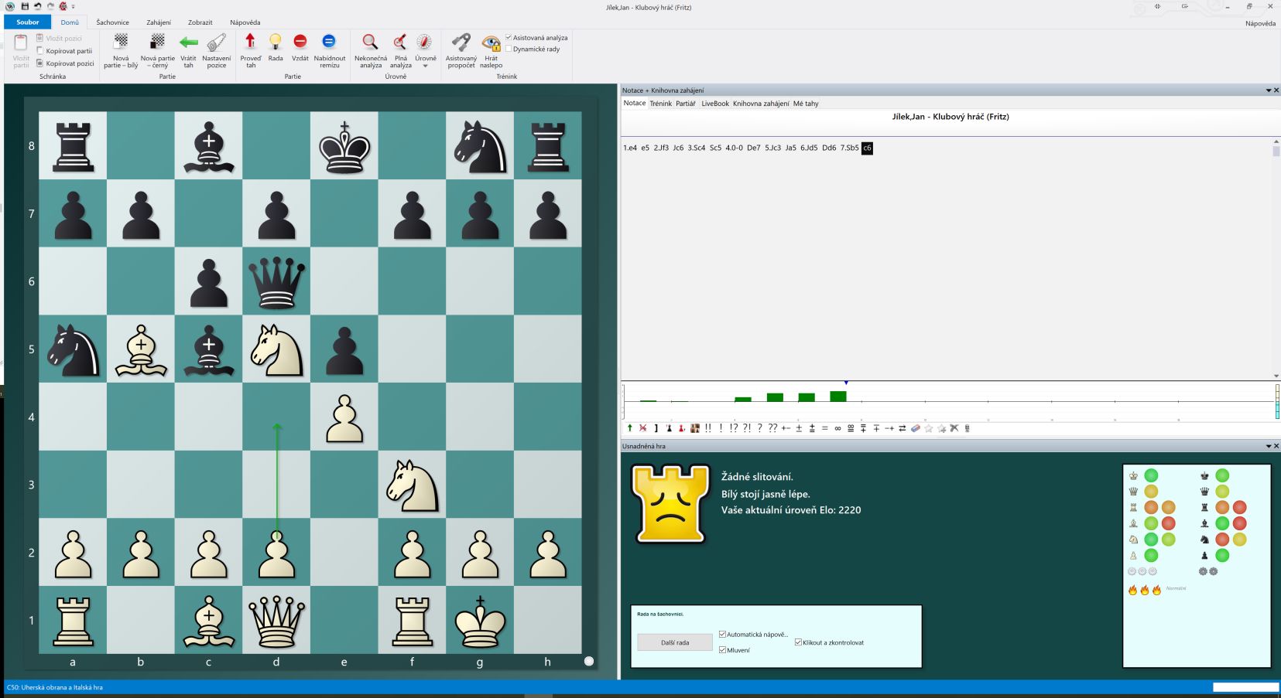
Task: Enable Dynamické rady checkbox
Action: (x=509, y=49)
